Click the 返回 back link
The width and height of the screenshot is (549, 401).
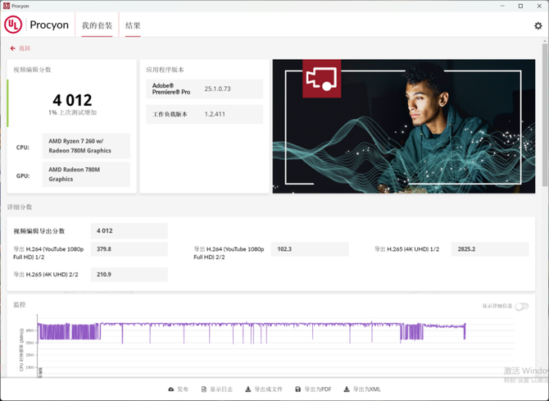24,48
